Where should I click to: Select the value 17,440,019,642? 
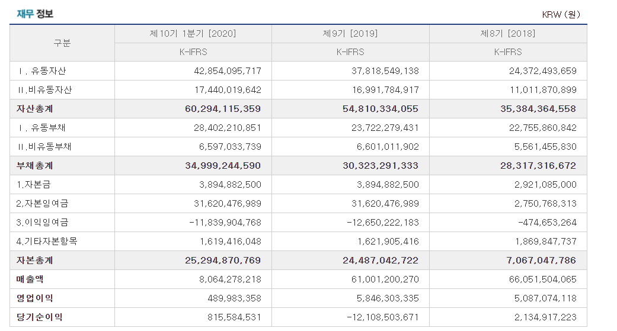click(228, 90)
